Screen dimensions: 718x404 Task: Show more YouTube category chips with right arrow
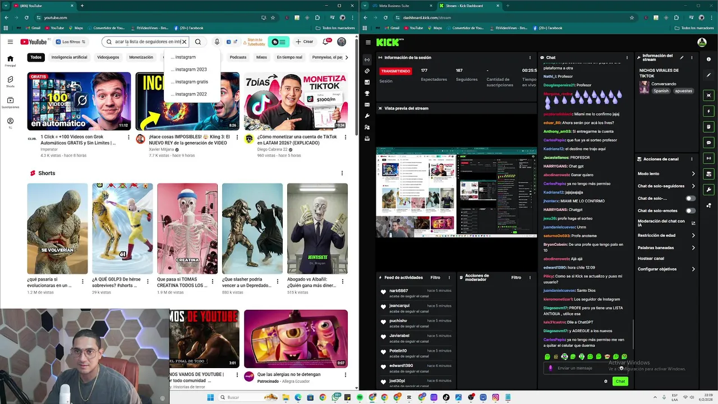pos(347,57)
